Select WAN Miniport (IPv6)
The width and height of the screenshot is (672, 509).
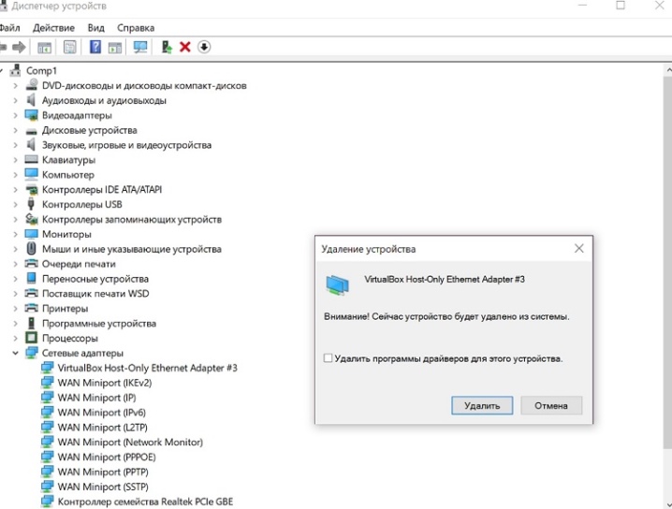point(102,413)
